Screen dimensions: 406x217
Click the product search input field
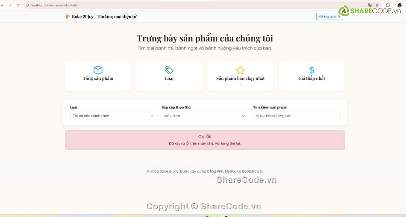point(296,116)
